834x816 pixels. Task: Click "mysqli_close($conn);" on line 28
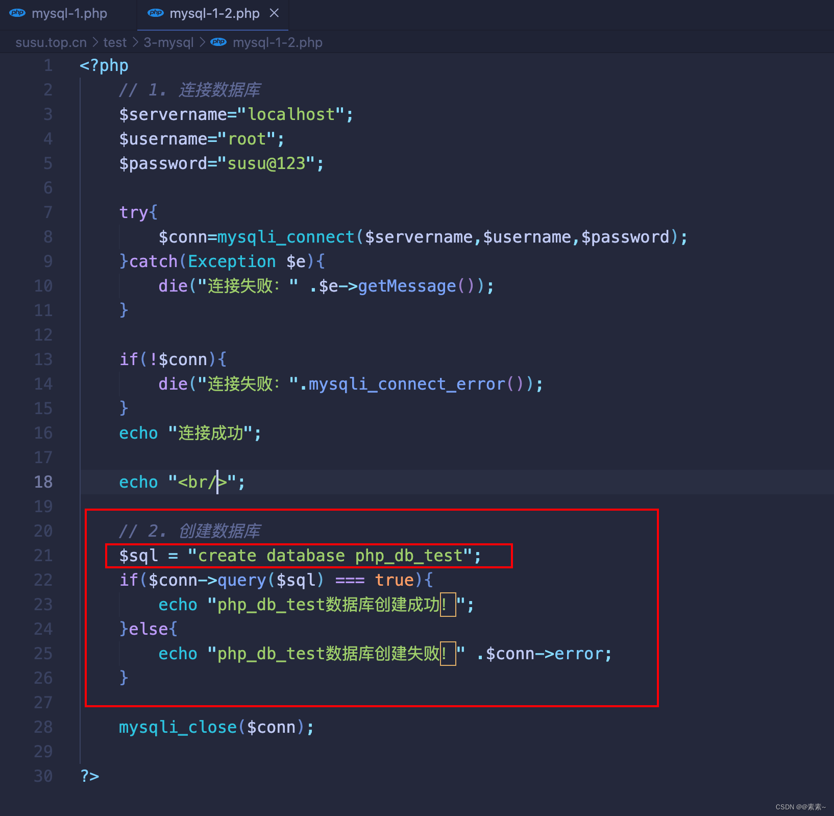tap(216, 727)
